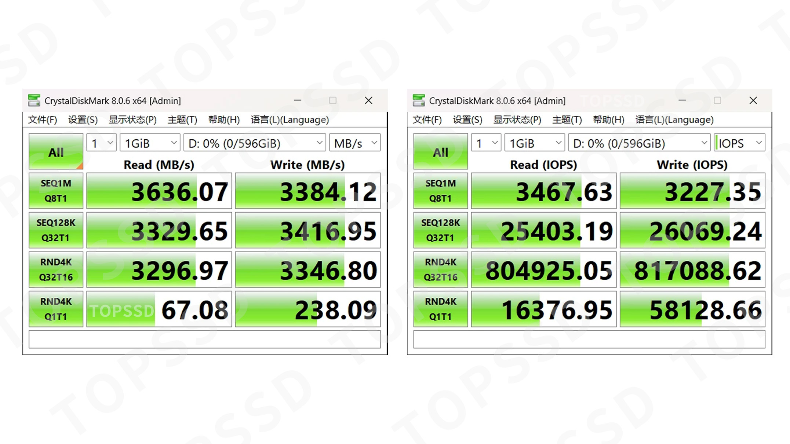The image size is (790, 444).
Task: Open 主题(T) menu in left window
Action: pyautogui.click(x=182, y=120)
